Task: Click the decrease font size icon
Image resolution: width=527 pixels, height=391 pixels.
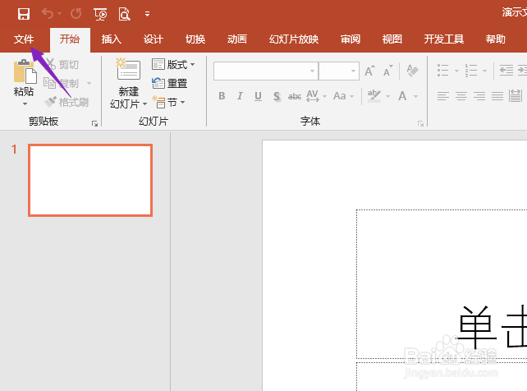Action: click(387, 71)
